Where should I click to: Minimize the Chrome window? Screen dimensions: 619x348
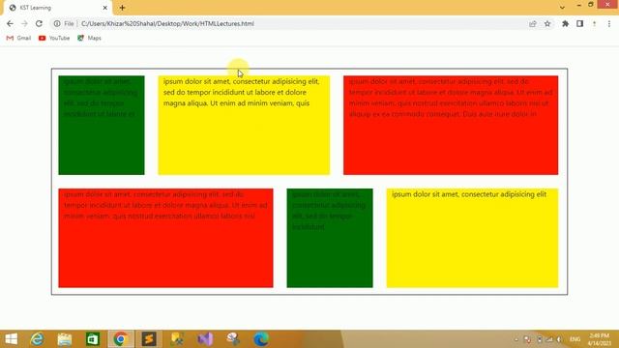[578, 5]
